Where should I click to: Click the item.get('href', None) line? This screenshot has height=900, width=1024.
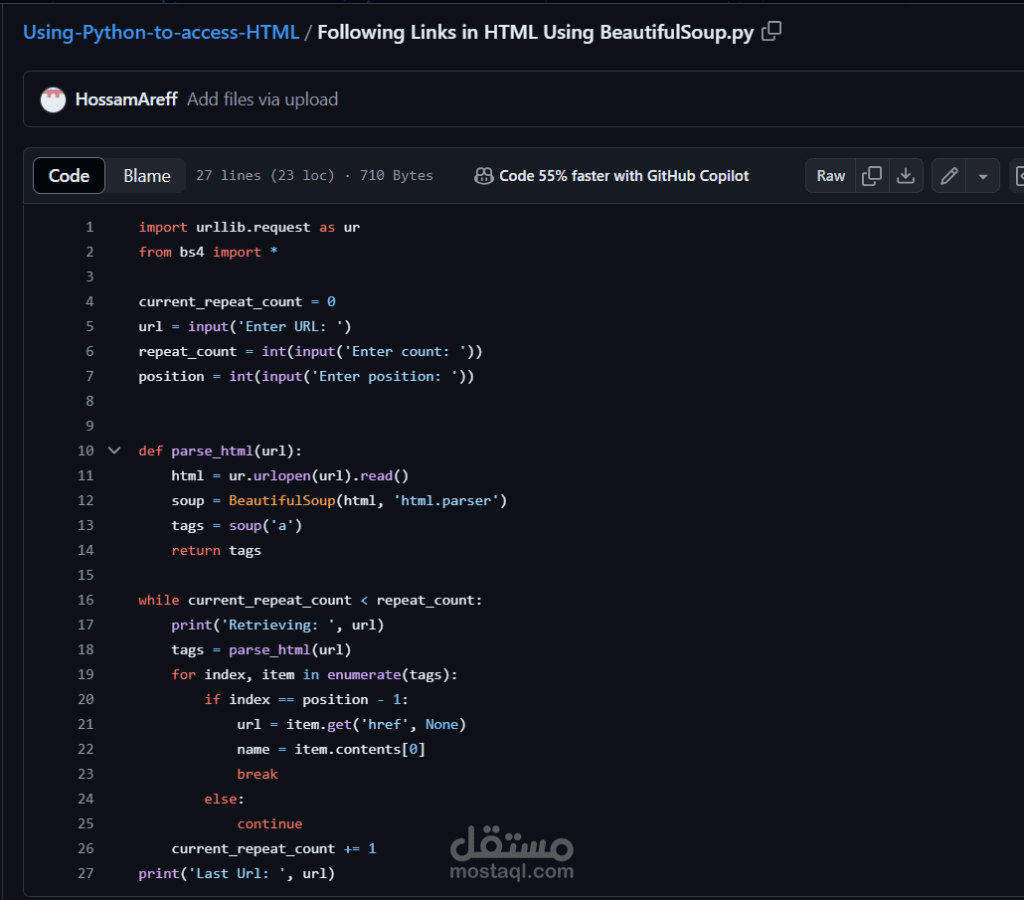351,724
